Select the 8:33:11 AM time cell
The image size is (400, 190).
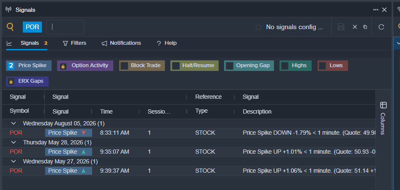point(115,133)
